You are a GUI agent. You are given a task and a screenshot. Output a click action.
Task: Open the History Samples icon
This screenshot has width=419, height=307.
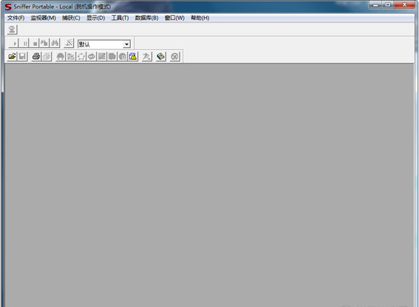[x=102, y=56]
